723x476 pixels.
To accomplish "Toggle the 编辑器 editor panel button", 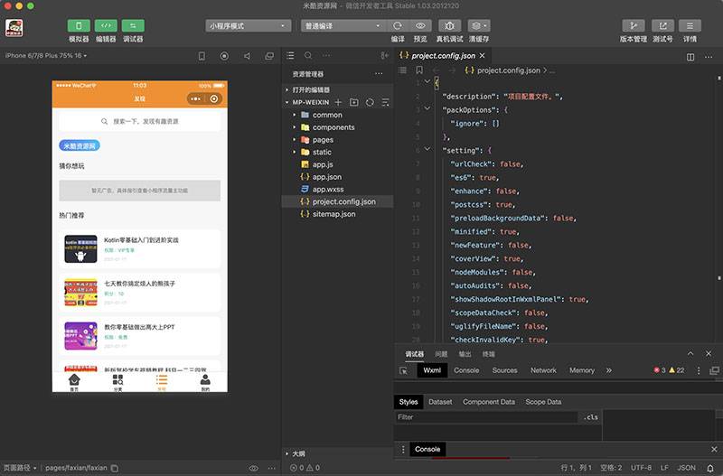I will (x=106, y=26).
